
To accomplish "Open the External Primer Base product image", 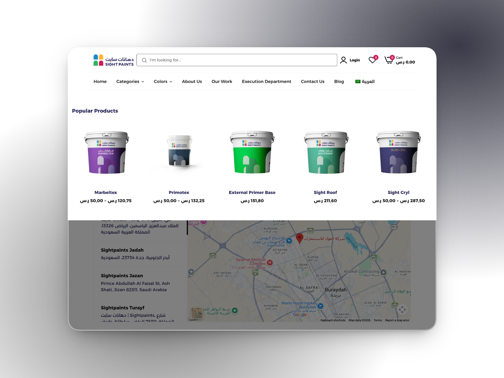I will 252,152.
